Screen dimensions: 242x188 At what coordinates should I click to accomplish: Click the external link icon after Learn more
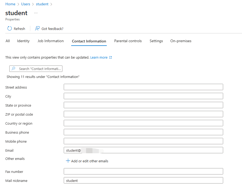click(x=111, y=58)
